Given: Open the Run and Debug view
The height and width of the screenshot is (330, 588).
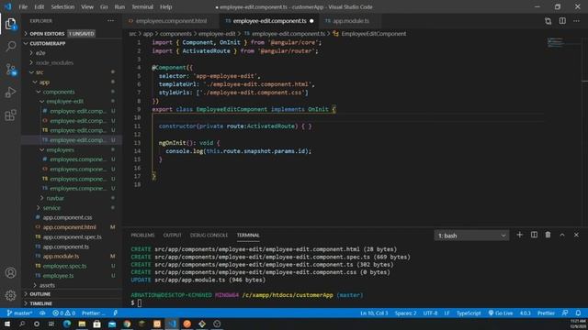Looking at the screenshot, I should pyautogui.click(x=10, y=92).
